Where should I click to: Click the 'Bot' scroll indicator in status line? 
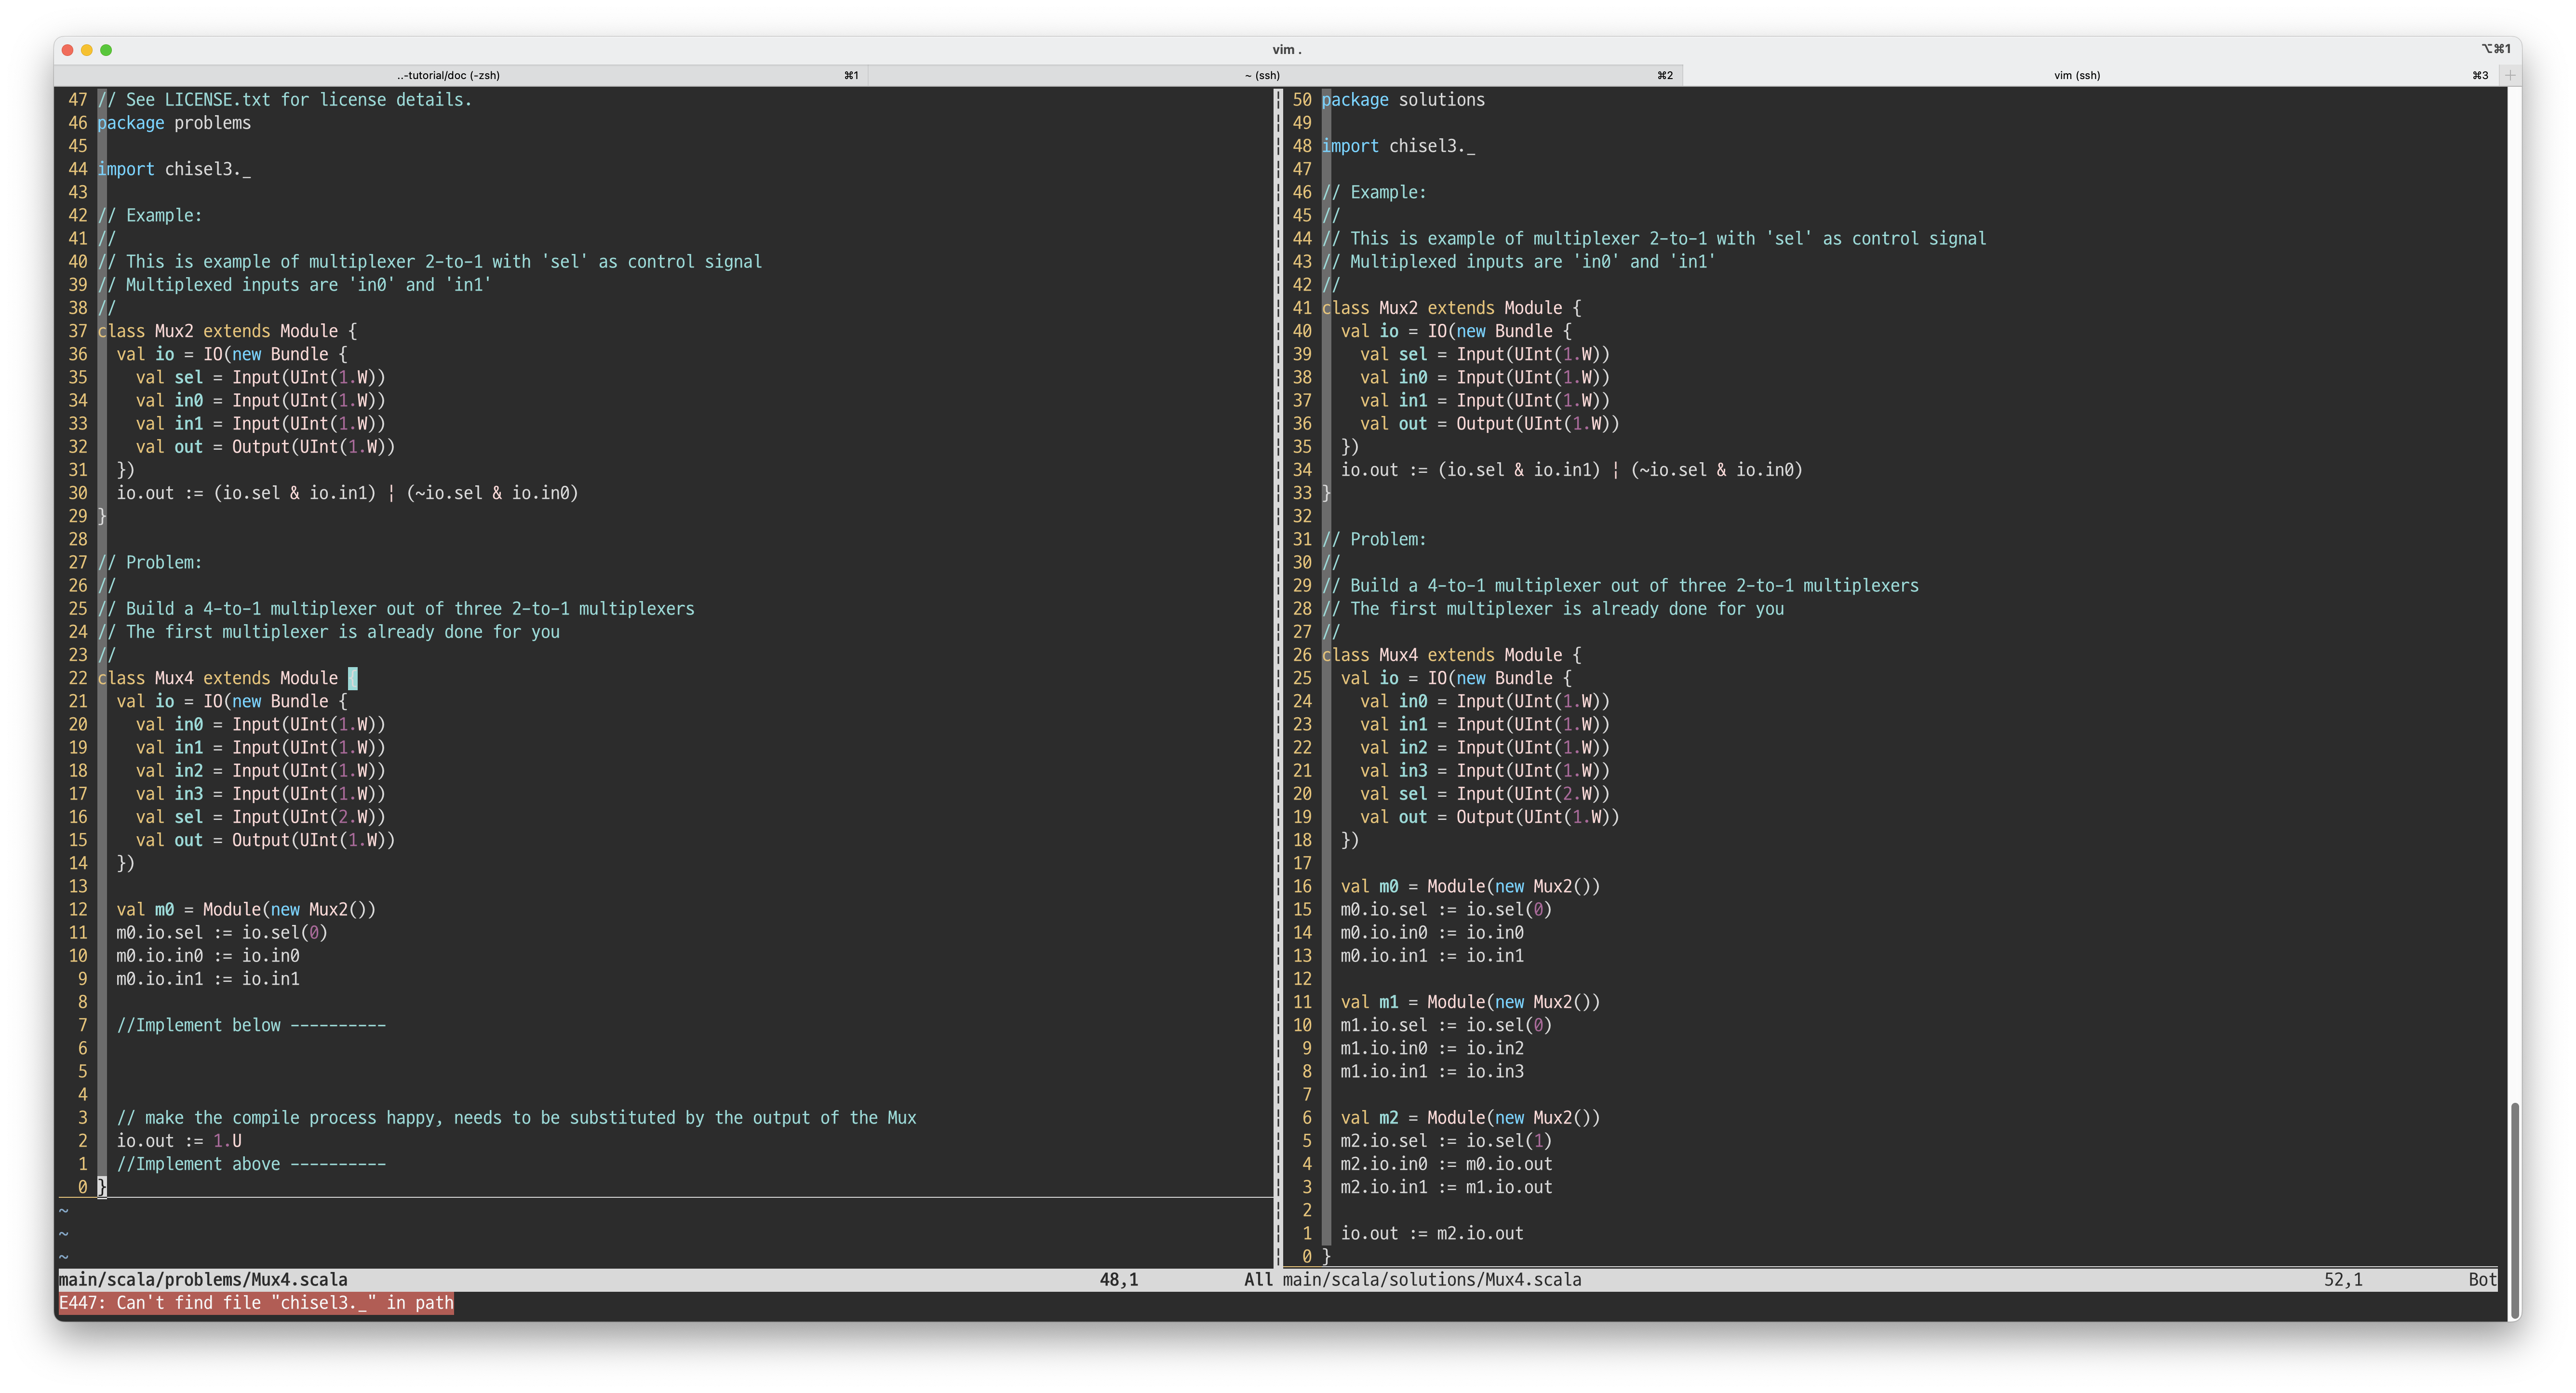(2482, 1280)
